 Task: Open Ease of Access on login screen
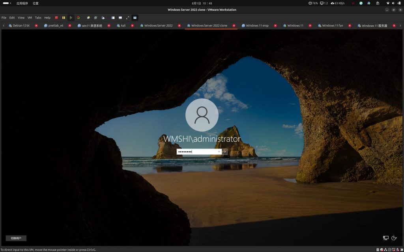point(394,238)
